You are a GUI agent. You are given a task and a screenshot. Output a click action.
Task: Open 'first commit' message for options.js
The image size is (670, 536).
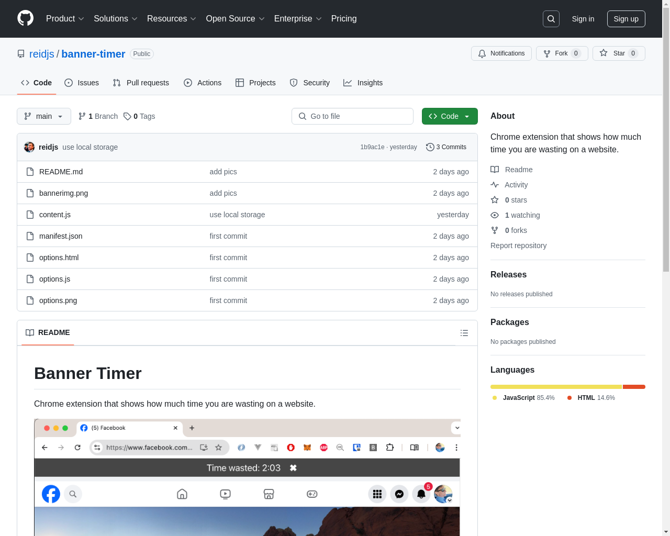(228, 279)
